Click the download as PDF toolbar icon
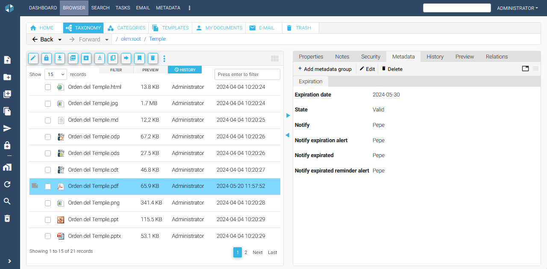This screenshot has width=547, height=269. coord(73,58)
